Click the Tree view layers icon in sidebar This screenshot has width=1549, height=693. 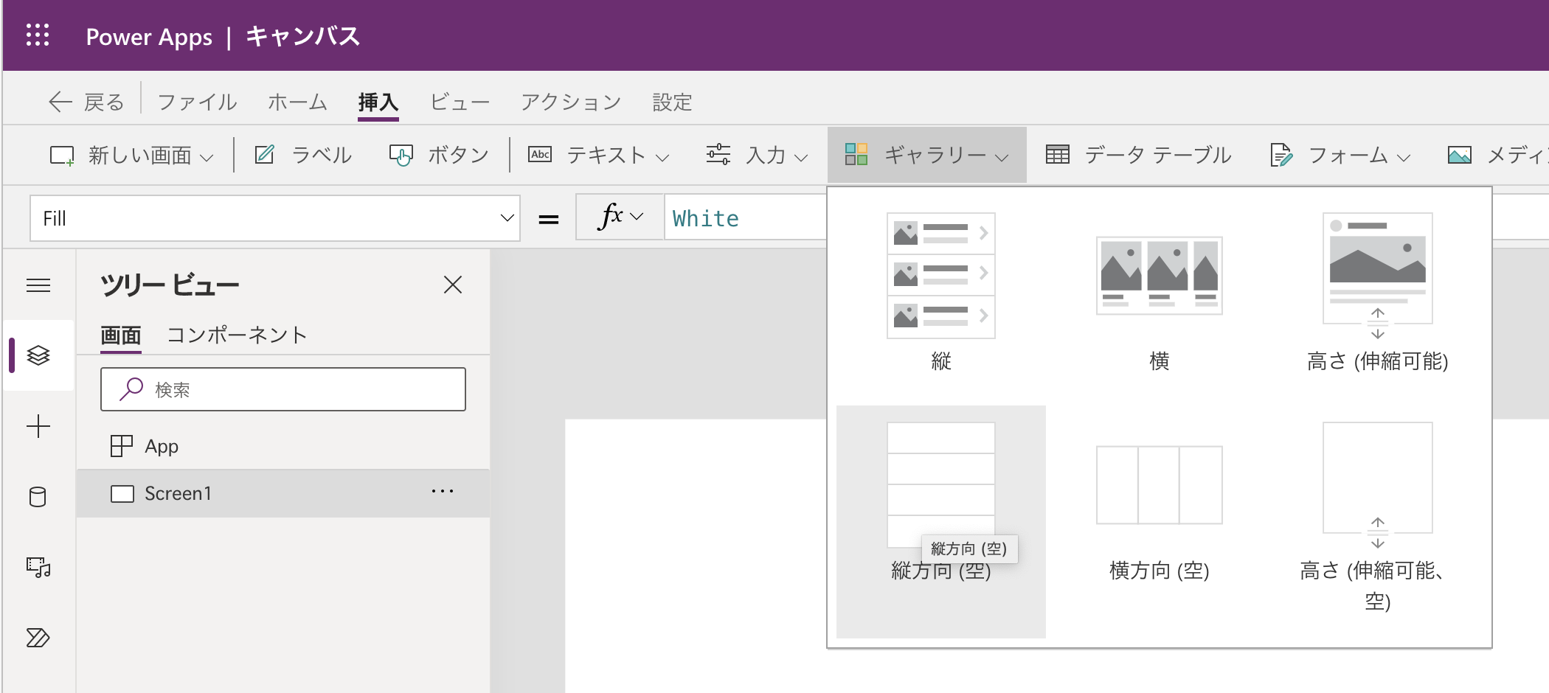pos(38,355)
